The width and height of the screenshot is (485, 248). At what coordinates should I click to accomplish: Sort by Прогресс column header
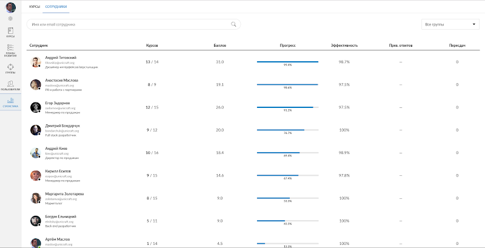287,45
